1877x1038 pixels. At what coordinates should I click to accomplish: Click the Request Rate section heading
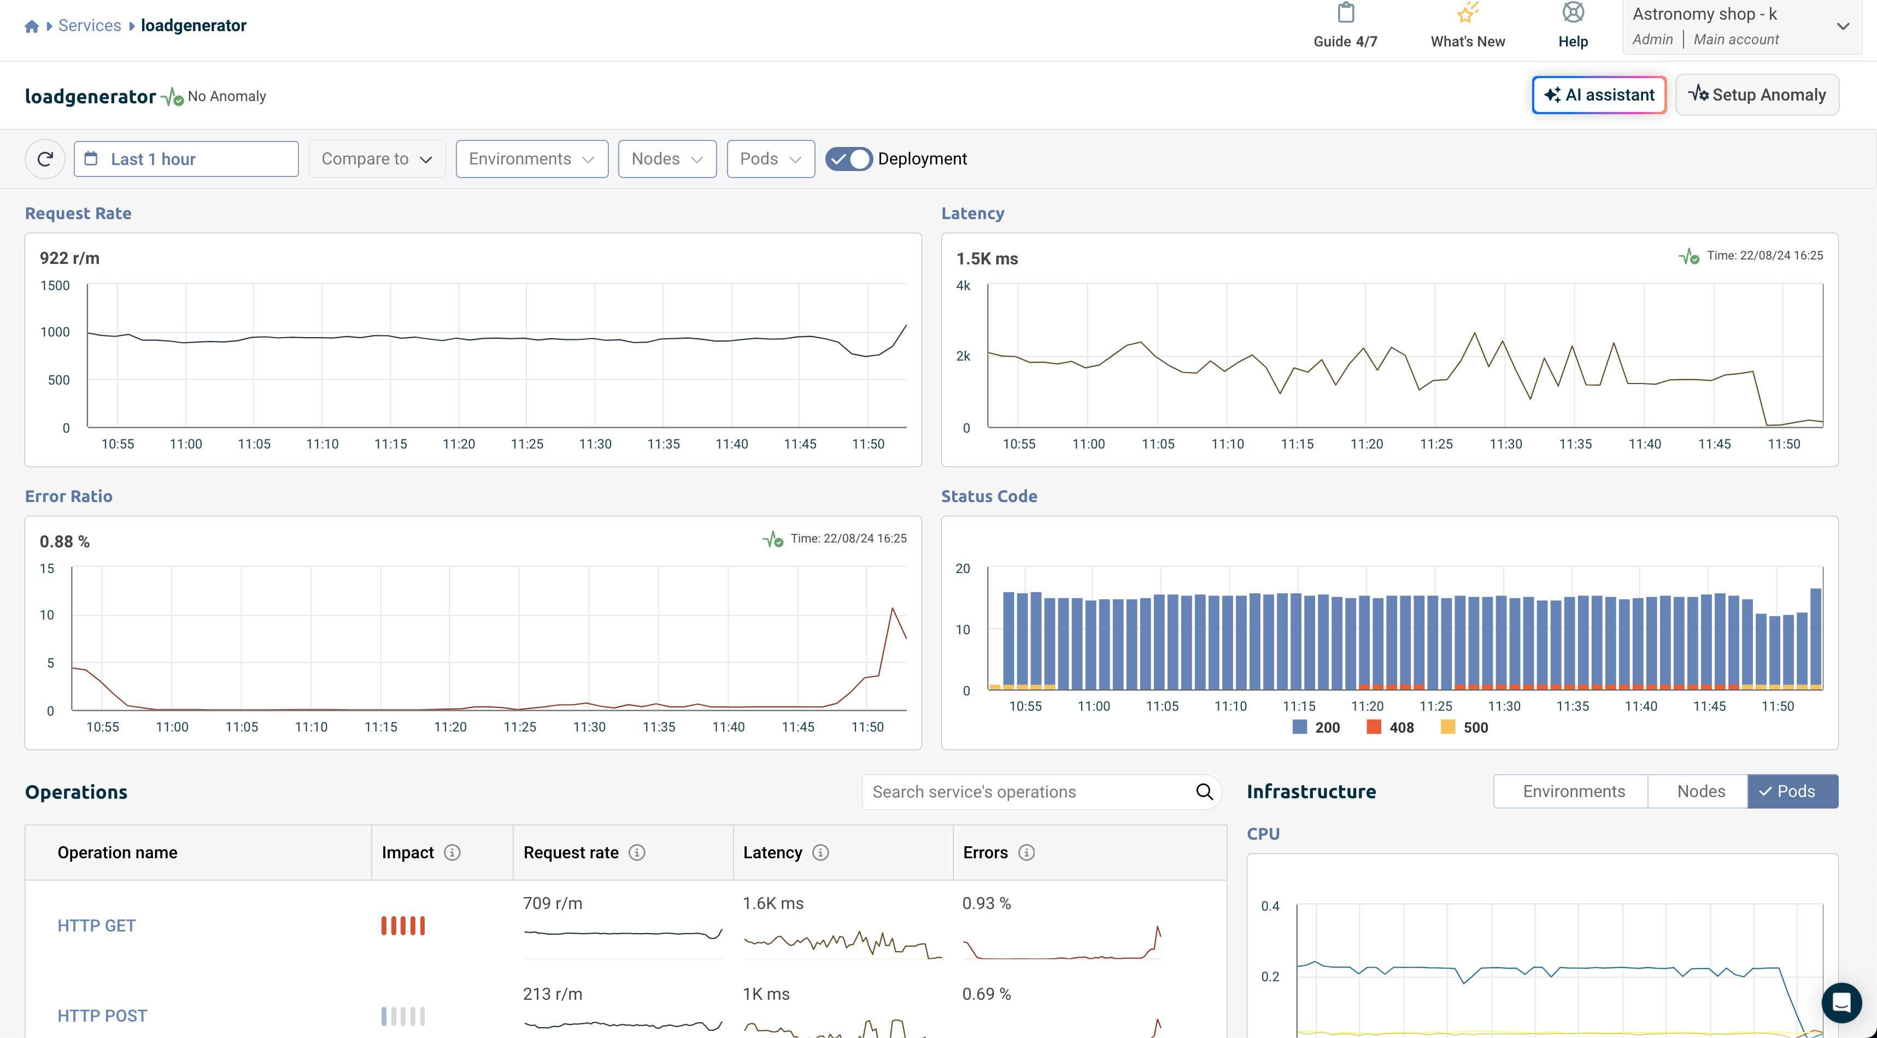tap(78, 214)
